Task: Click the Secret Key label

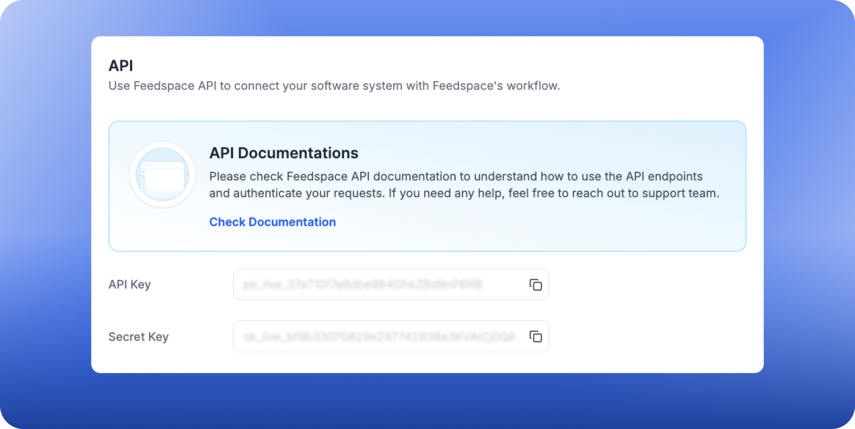Action: click(x=138, y=337)
